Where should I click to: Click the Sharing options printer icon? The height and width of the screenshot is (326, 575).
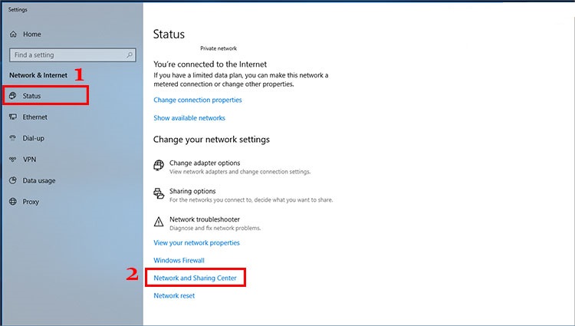click(x=159, y=193)
